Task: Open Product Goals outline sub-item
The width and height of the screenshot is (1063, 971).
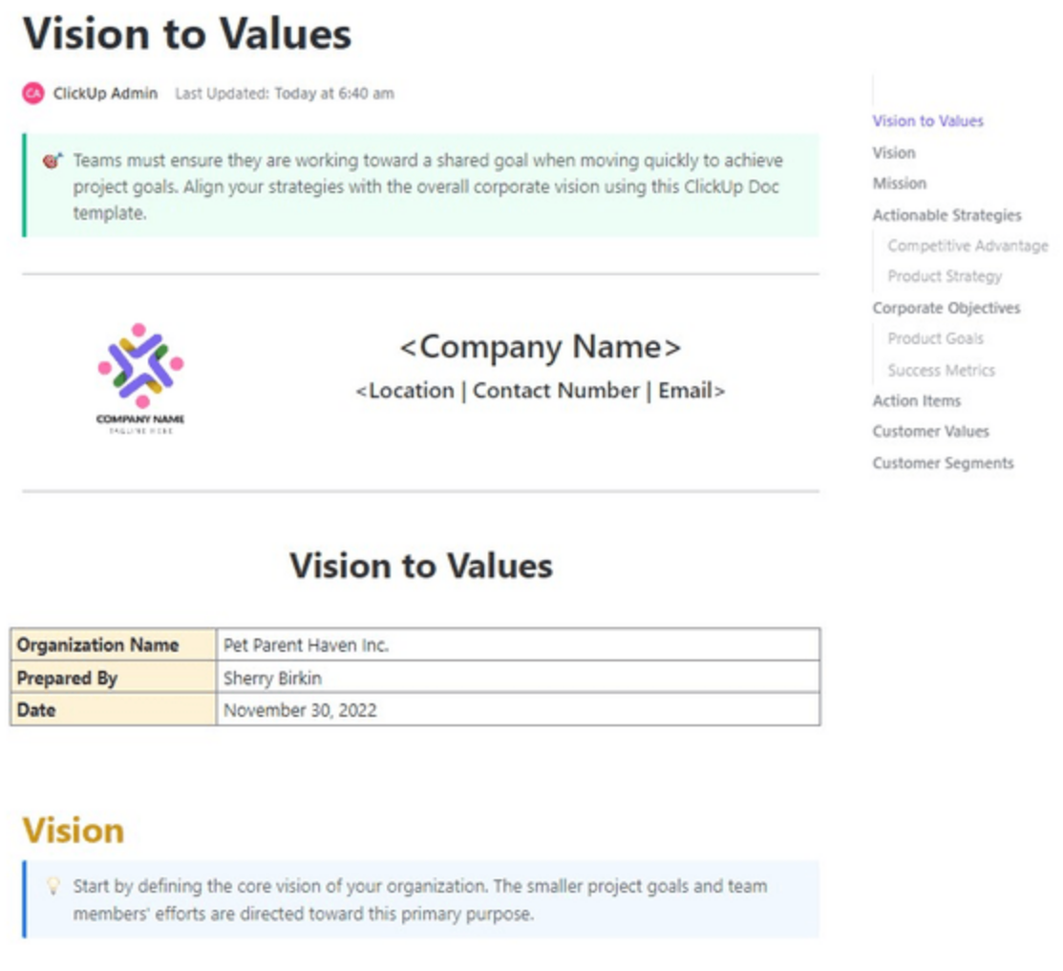Action: click(935, 338)
